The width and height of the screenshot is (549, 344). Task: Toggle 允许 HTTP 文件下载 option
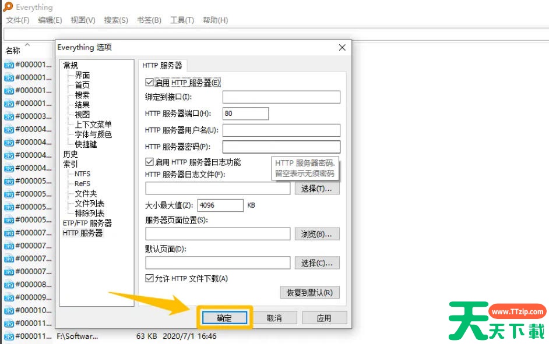(149, 278)
